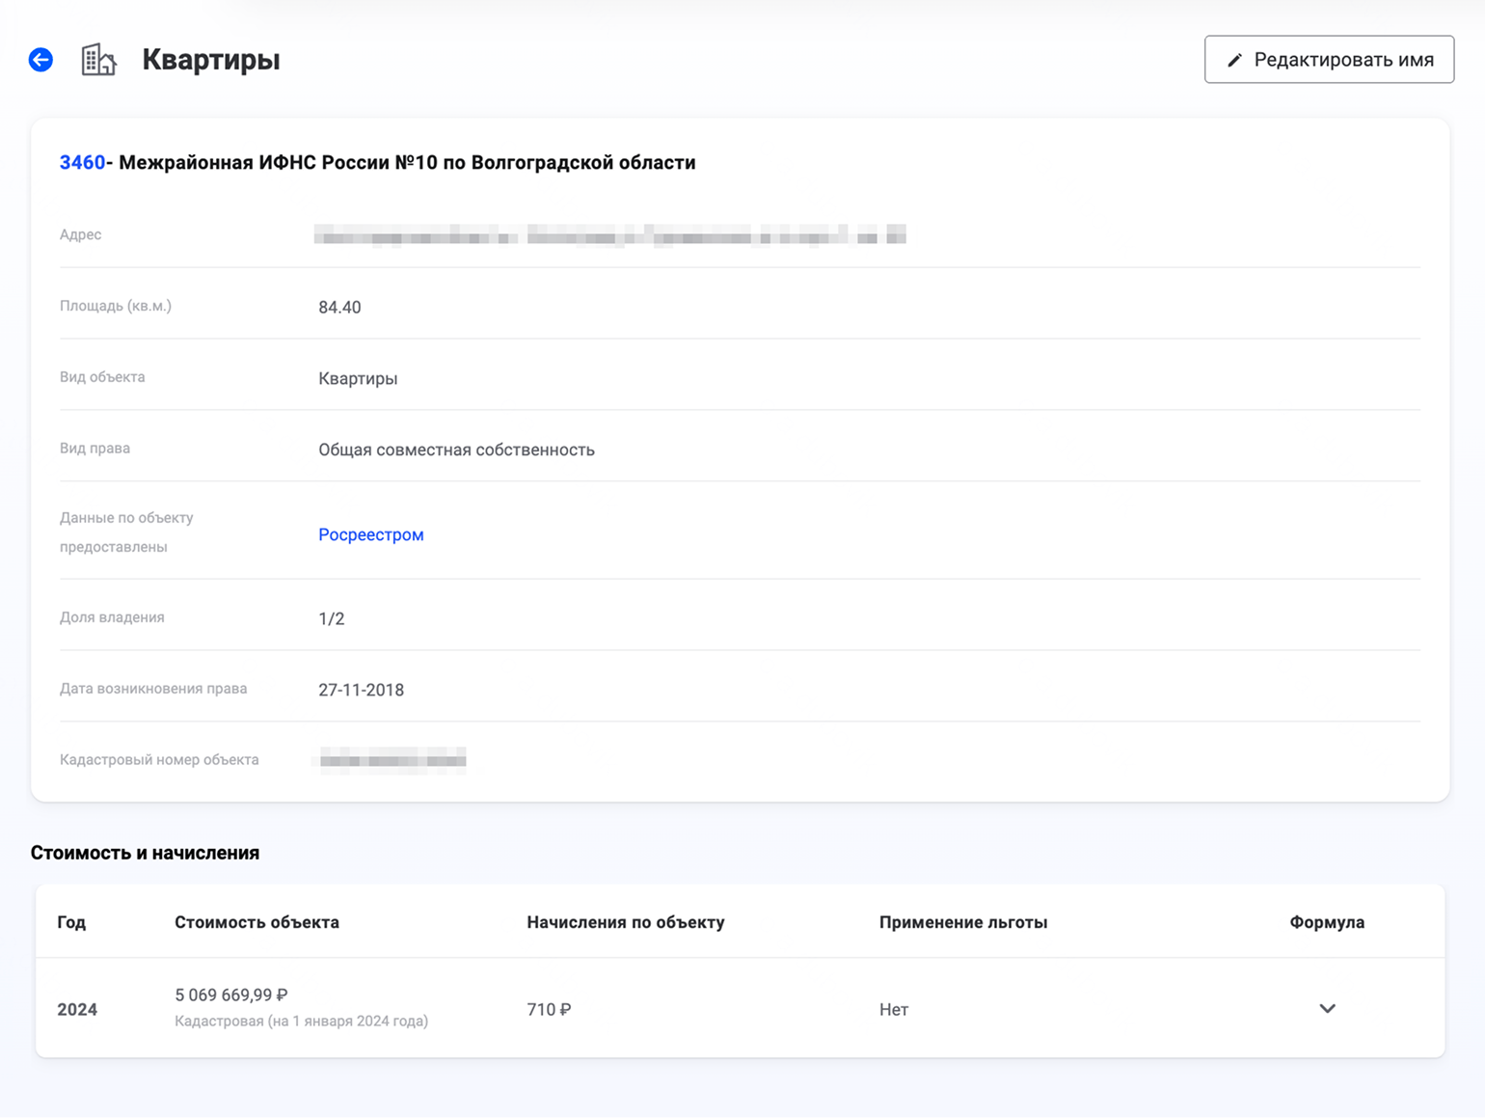This screenshot has width=1485, height=1118.
Task: Click the pencil icon in the edit button
Action: (1234, 60)
